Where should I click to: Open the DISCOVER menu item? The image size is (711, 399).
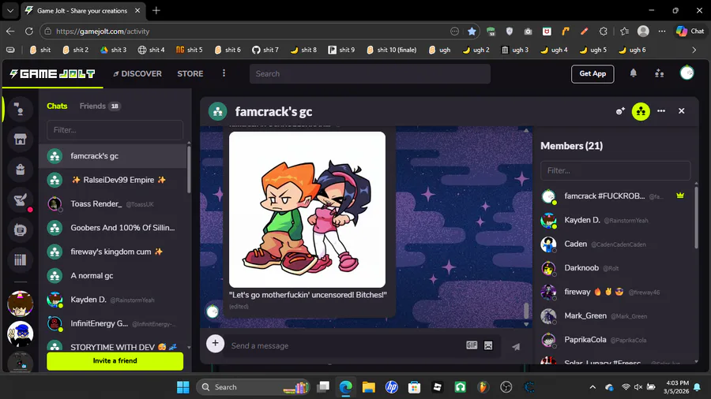137,74
